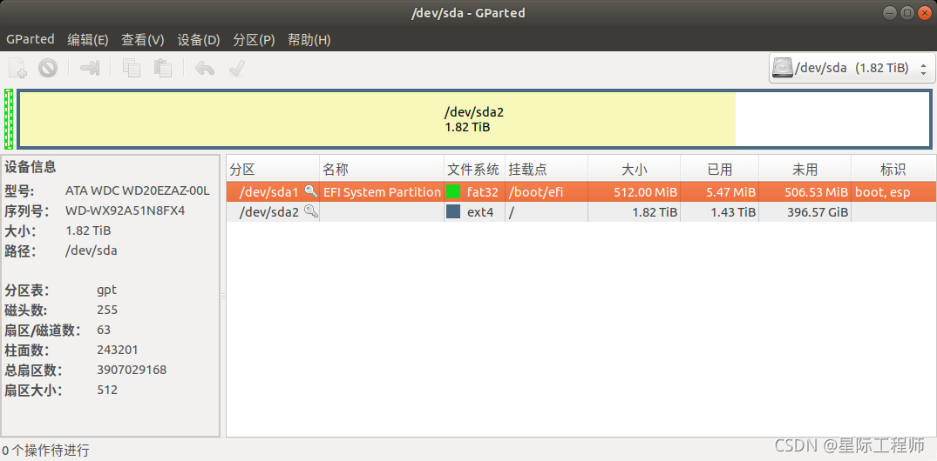Screen dimensions: 937x461
Task: Click the Paste partition toolbar icon
Action: (162, 68)
